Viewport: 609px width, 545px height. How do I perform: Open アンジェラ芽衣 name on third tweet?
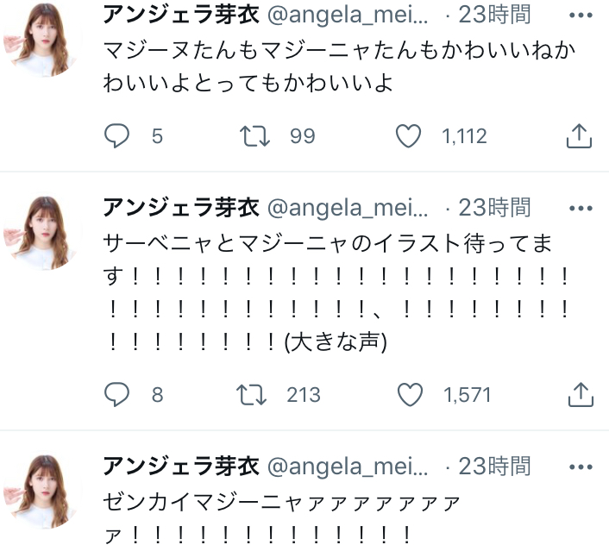pyautogui.click(x=181, y=466)
